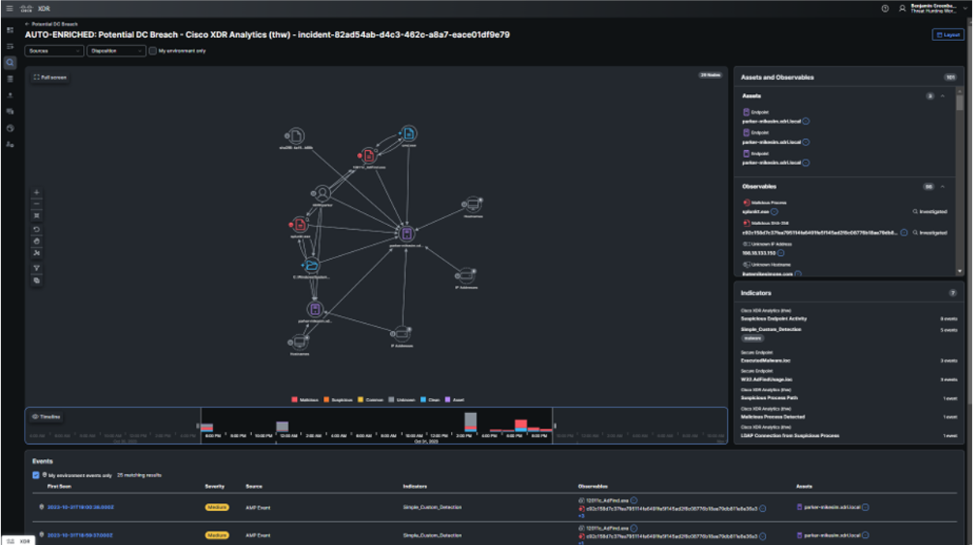
Task: Uncheck My environment events only checkbox
Action: tap(36, 475)
